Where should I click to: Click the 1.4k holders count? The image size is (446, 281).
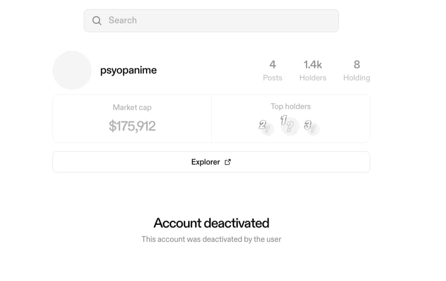(x=313, y=65)
